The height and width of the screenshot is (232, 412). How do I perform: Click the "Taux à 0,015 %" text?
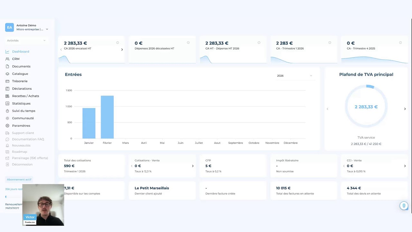click(x=356, y=171)
